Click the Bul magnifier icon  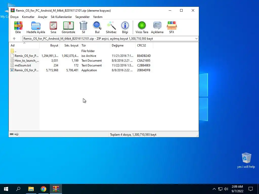97,27
